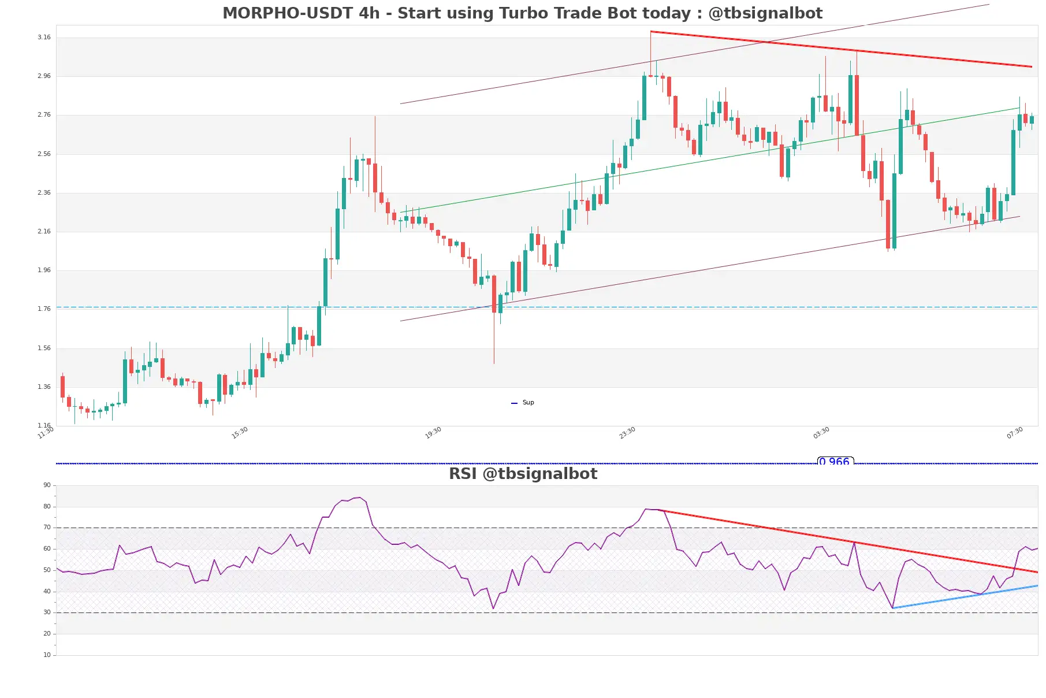Click the dashed RSI 30 oversold line
This screenshot has height=698, width=1046.
[547, 612]
